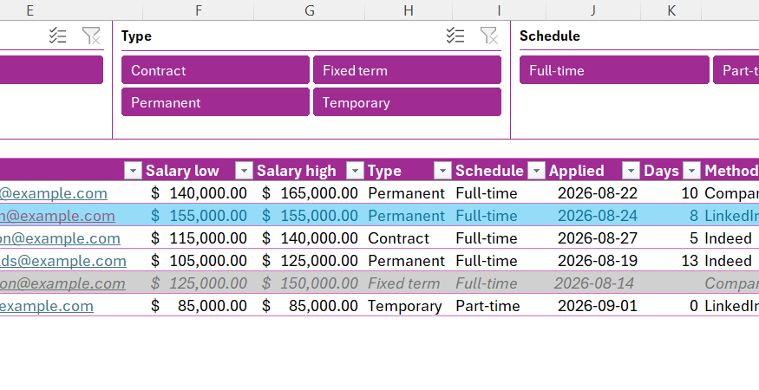Open email link in the Fixed term row
Screen dimensions: 759x390
click(x=62, y=283)
